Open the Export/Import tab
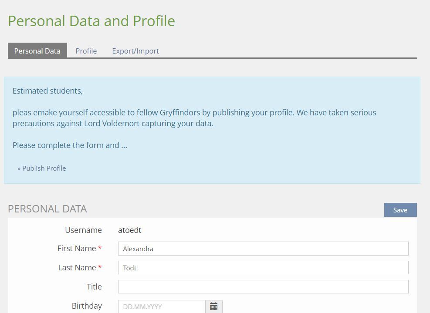The image size is (430, 313). tap(135, 51)
